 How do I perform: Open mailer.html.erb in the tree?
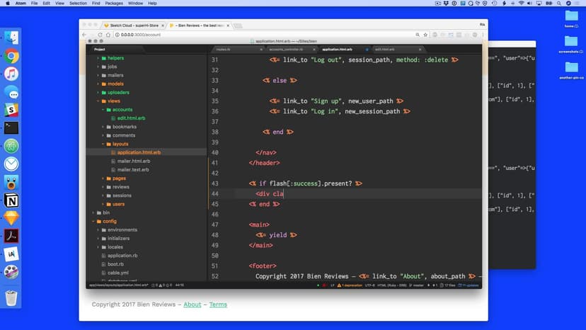(x=133, y=161)
